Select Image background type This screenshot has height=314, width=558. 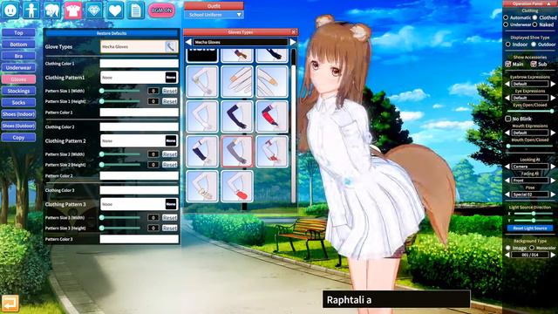click(x=507, y=248)
